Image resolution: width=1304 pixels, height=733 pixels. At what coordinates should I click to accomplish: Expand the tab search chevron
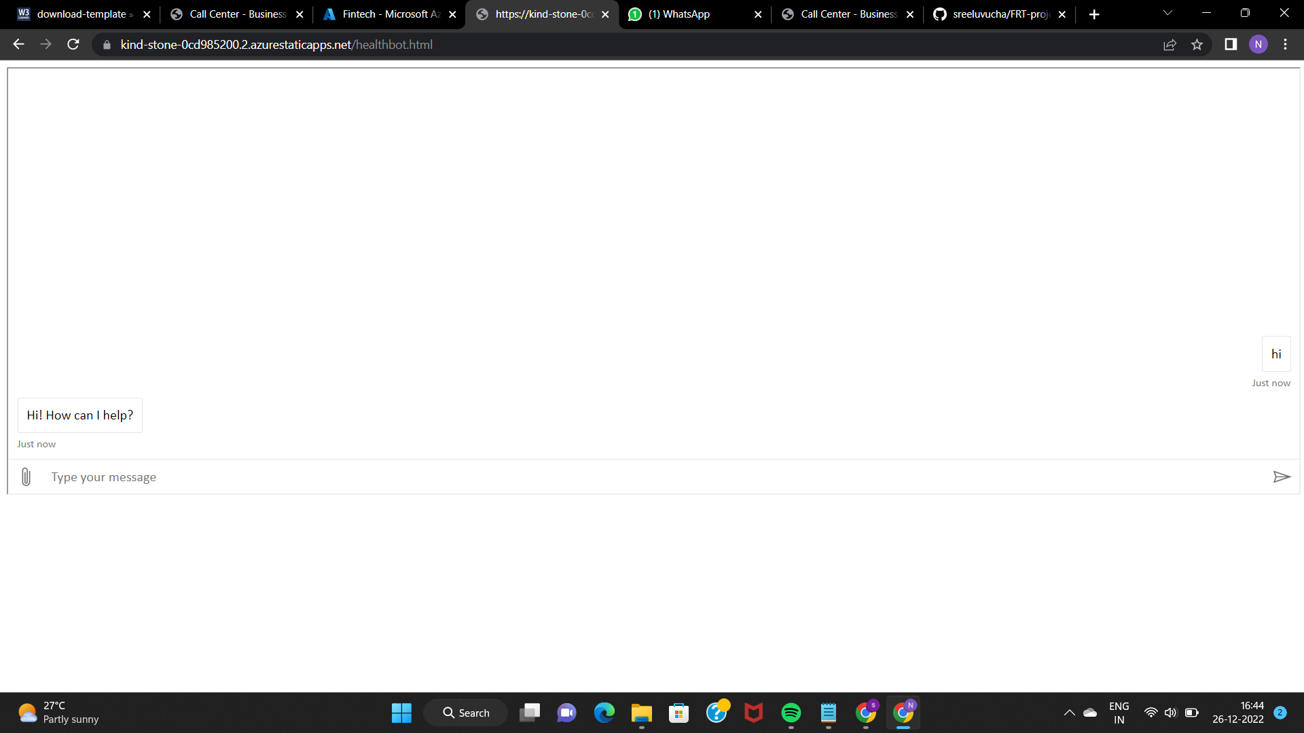click(1167, 14)
